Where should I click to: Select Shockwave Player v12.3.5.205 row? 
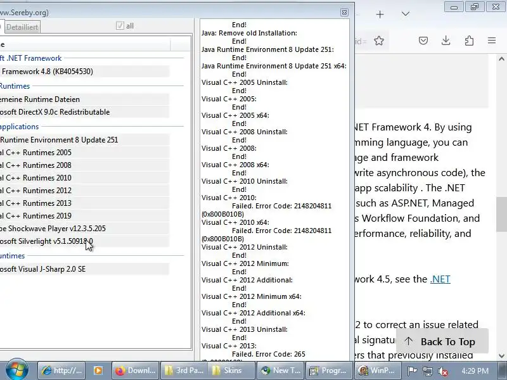(84, 229)
